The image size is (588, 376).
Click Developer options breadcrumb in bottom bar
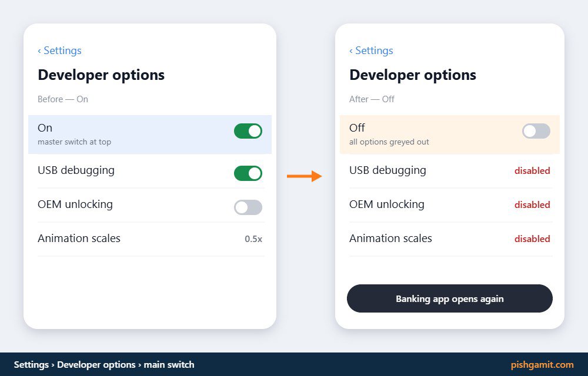96,364
